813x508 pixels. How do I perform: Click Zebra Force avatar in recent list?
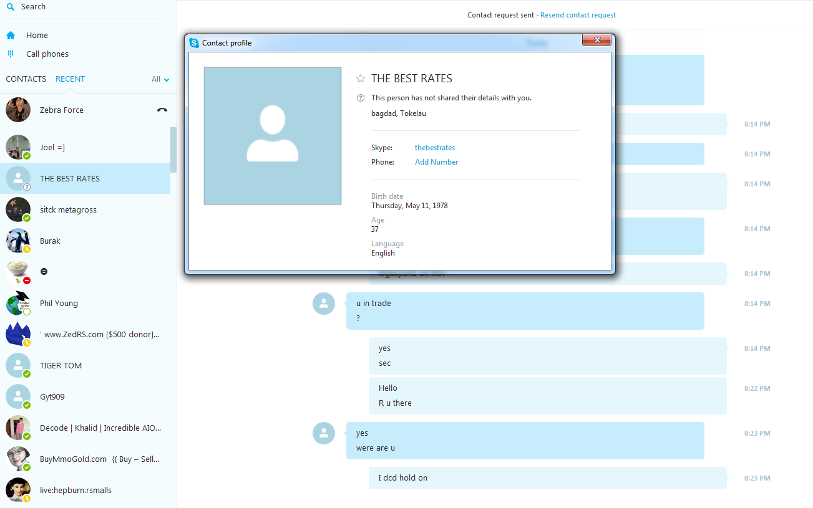[x=18, y=110]
